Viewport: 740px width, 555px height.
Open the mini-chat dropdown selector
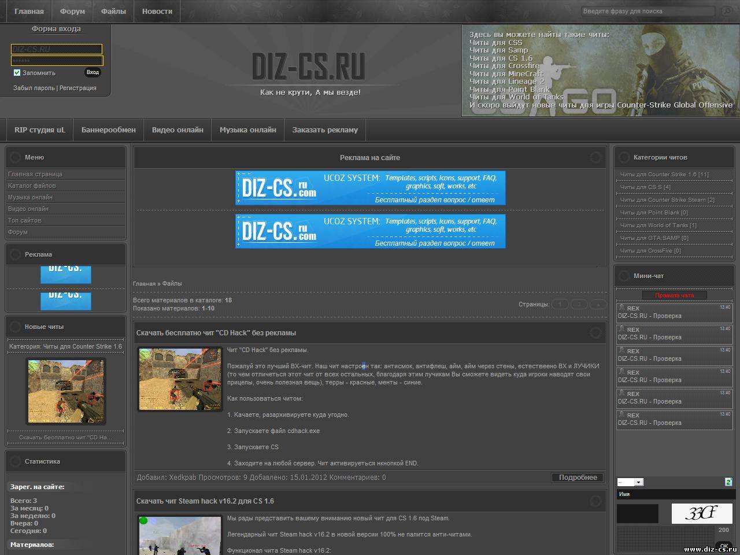pos(630,482)
